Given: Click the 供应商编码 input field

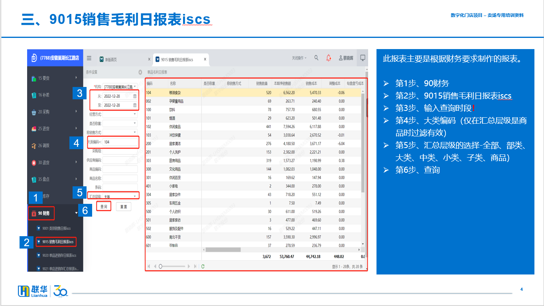Looking at the screenshot, I should (120, 160).
